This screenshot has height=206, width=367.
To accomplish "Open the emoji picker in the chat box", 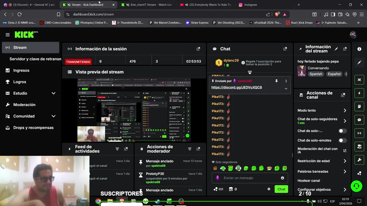I will click(282, 178).
